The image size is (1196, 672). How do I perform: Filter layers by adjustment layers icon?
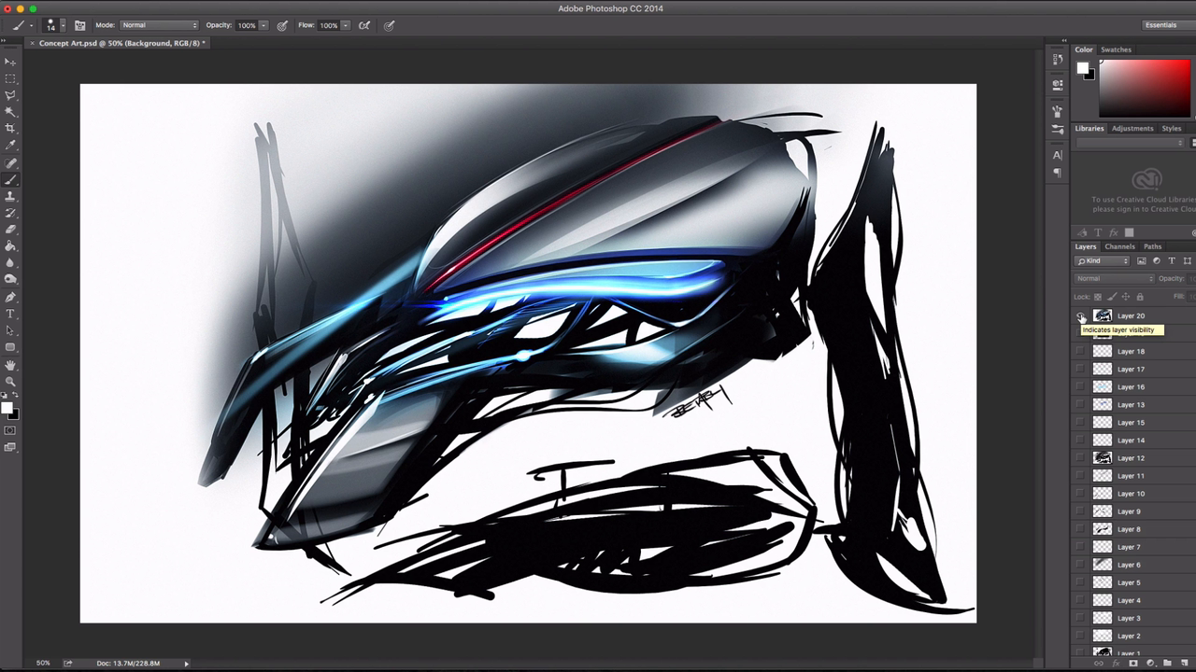(x=1157, y=260)
